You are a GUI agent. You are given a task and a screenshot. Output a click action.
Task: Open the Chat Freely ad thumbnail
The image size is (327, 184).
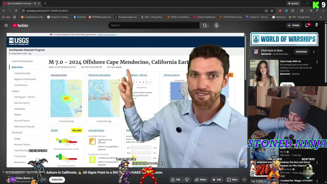264,73
